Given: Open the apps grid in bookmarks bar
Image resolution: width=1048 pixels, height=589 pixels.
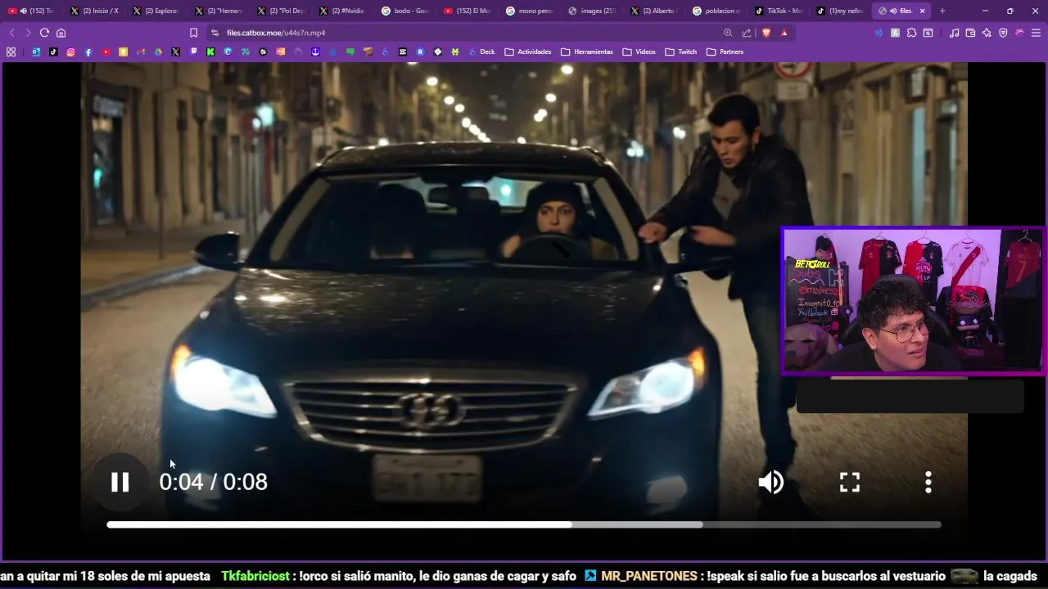Looking at the screenshot, I should pos(11,52).
